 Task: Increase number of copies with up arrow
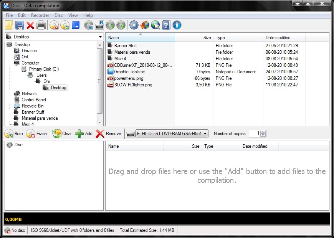263,132
